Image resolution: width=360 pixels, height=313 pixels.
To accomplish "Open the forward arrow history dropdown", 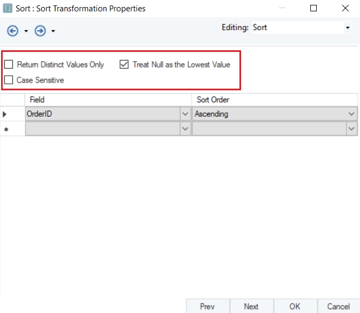I will (x=53, y=31).
